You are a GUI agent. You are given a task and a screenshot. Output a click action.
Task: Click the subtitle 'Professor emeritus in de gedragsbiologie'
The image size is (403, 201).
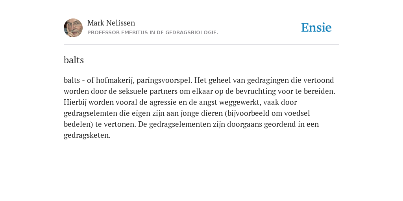point(153,33)
